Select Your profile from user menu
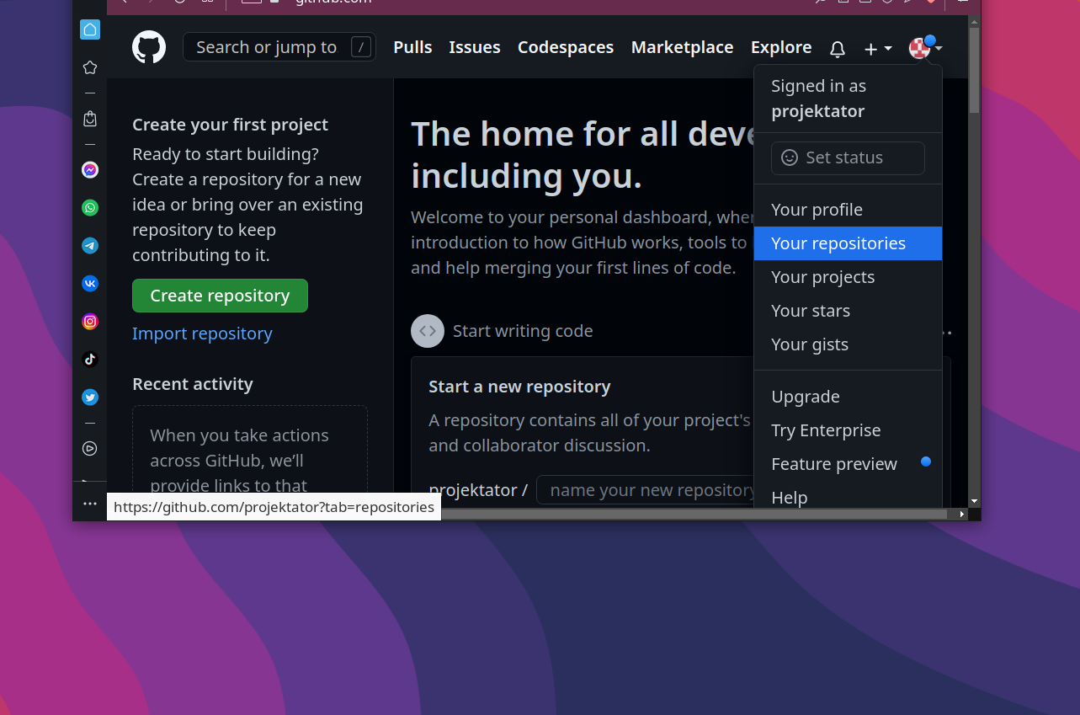The height and width of the screenshot is (715, 1080). [848, 210]
